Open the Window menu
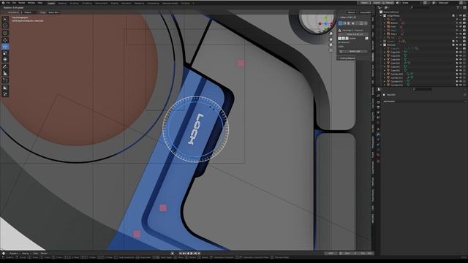Image resolution: width=468 pixels, height=263 pixels. (x=31, y=3)
